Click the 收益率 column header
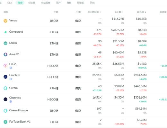 (163, 12)
